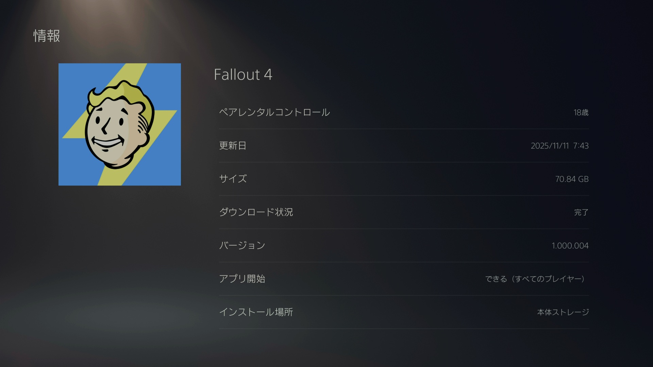Click できる(すべてのプレイヤー) value
Image resolution: width=653 pixels, height=367 pixels.
pyautogui.click(x=537, y=279)
